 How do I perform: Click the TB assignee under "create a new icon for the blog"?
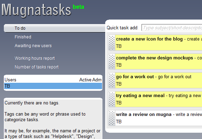pos(119,46)
